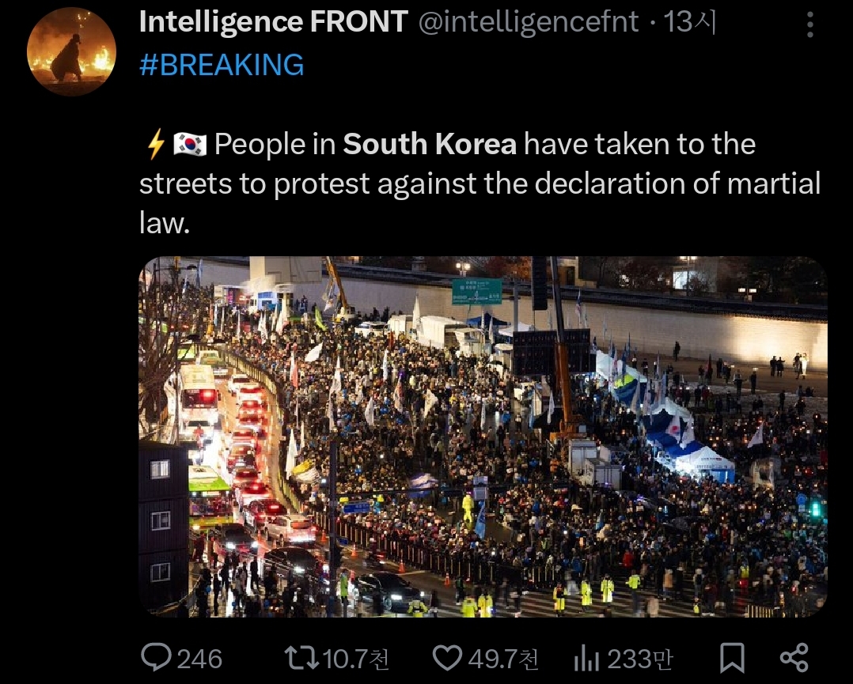Visit the @intelligencefnt handle
Viewport: 853px width, 684px height.
click(528, 22)
